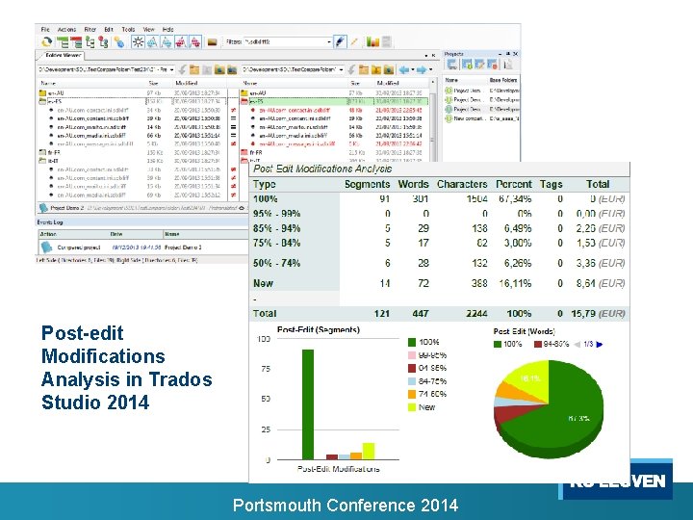Click the Name column header in the right pane
Image resolution: width=693 pixels, height=520 pixels.
(x=249, y=83)
